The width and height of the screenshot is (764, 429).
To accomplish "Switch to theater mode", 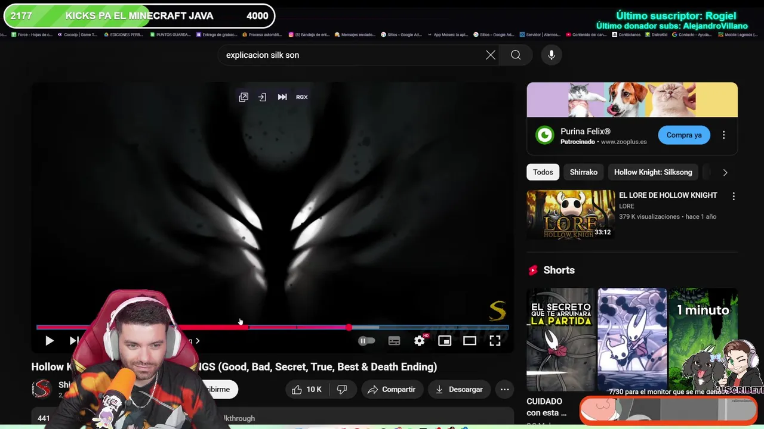I will 470,341.
